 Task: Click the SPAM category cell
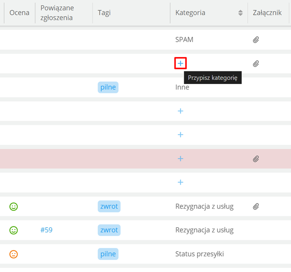point(184,40)
